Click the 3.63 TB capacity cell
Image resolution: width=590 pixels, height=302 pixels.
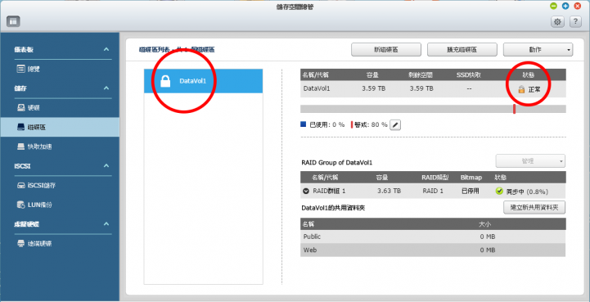389,192
